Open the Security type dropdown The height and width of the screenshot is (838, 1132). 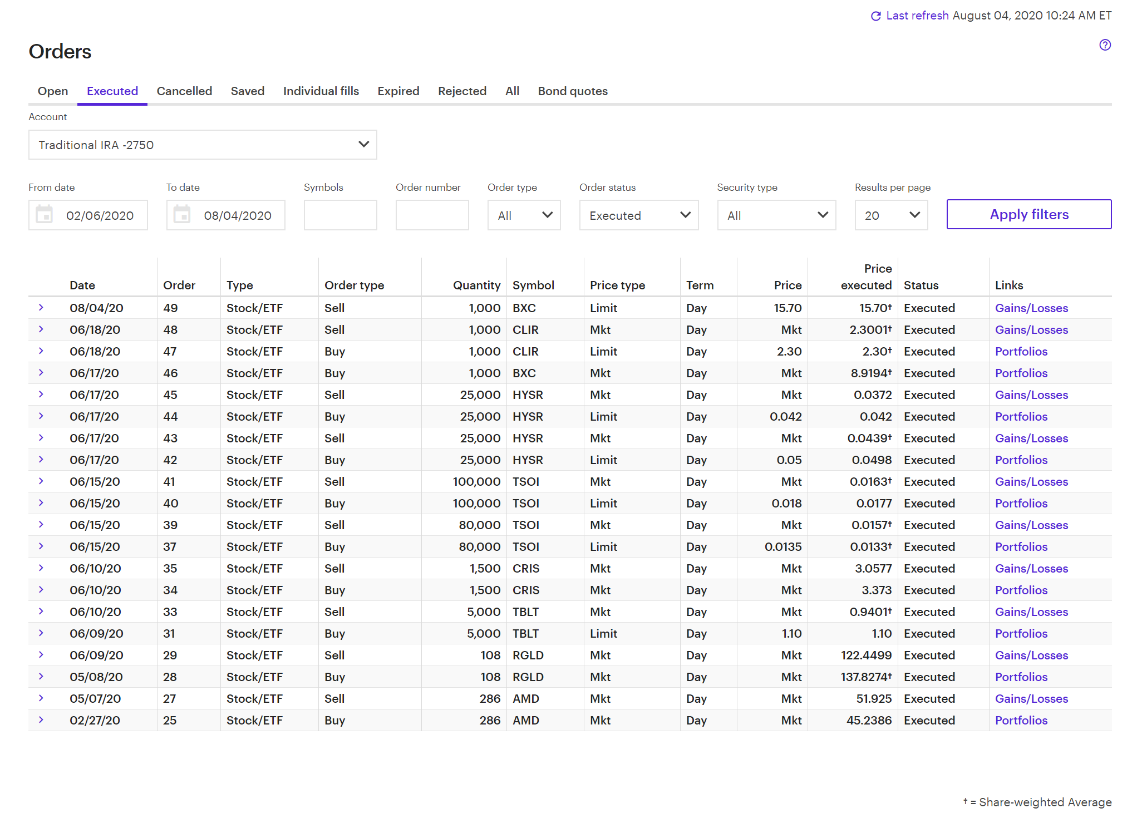click(776, 215)
